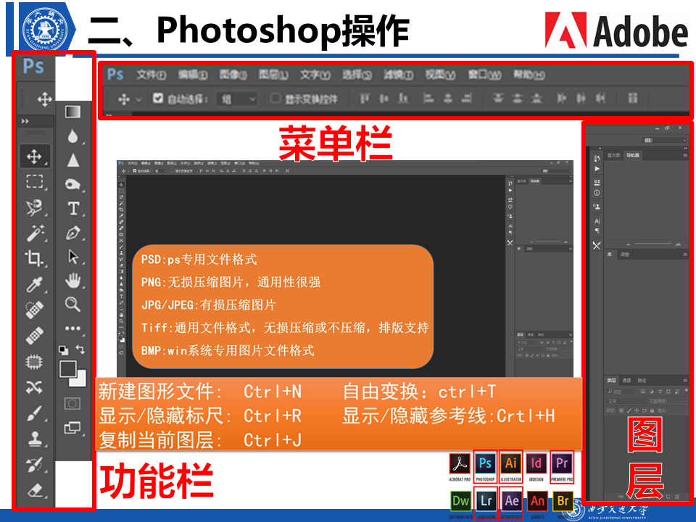
Task: Expand the toolbox with the double-arrow
Action: [x=25, y=121]
